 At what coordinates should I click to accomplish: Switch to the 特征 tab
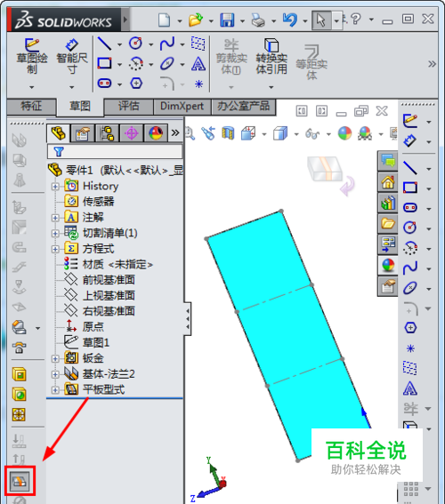[x=31, y=107]
